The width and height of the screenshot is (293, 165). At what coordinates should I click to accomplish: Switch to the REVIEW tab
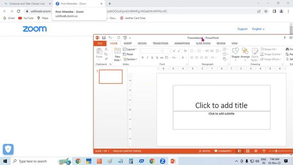(x=221, y=44)
